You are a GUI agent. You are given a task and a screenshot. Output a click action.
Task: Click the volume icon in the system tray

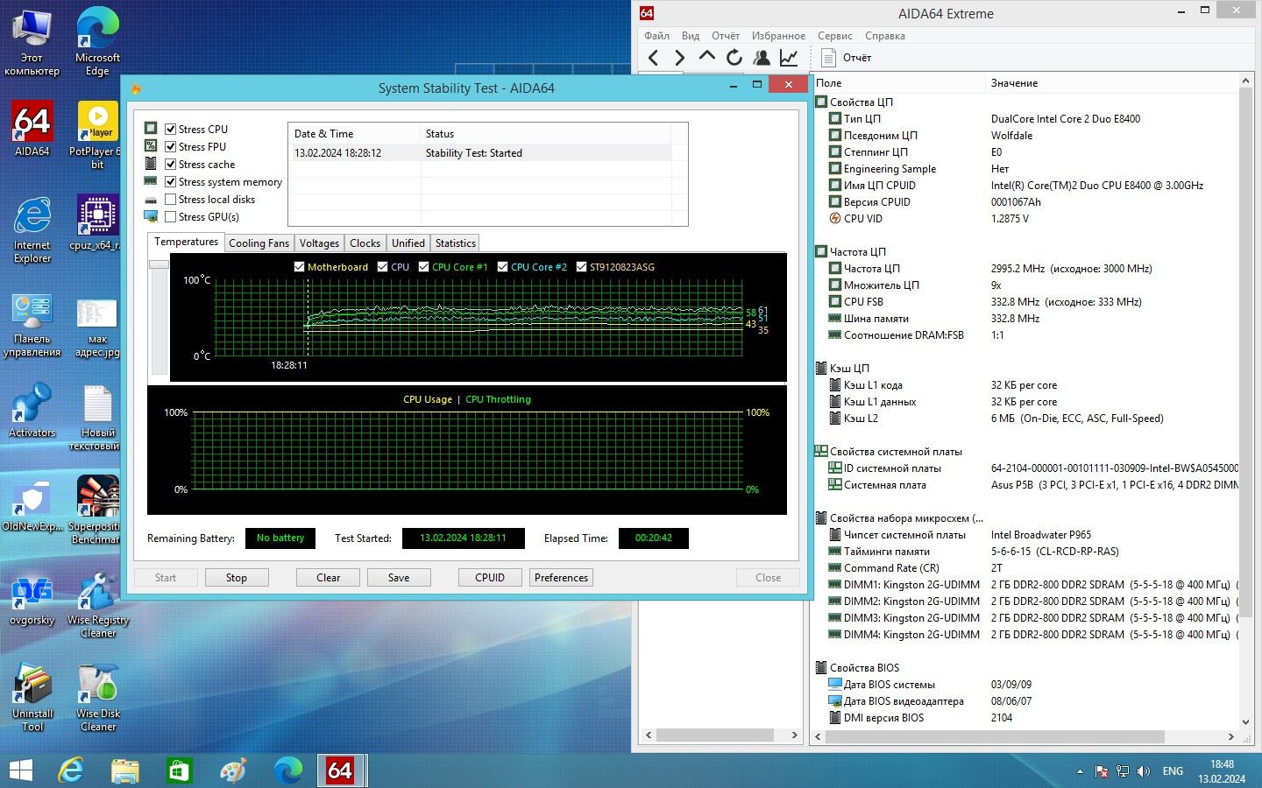click(x=1143, y=771)
